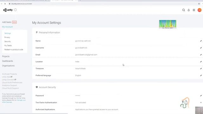Edit the Name field pencil icon
The width and height of the screenshot is (203, 114).
click(201, 41)
